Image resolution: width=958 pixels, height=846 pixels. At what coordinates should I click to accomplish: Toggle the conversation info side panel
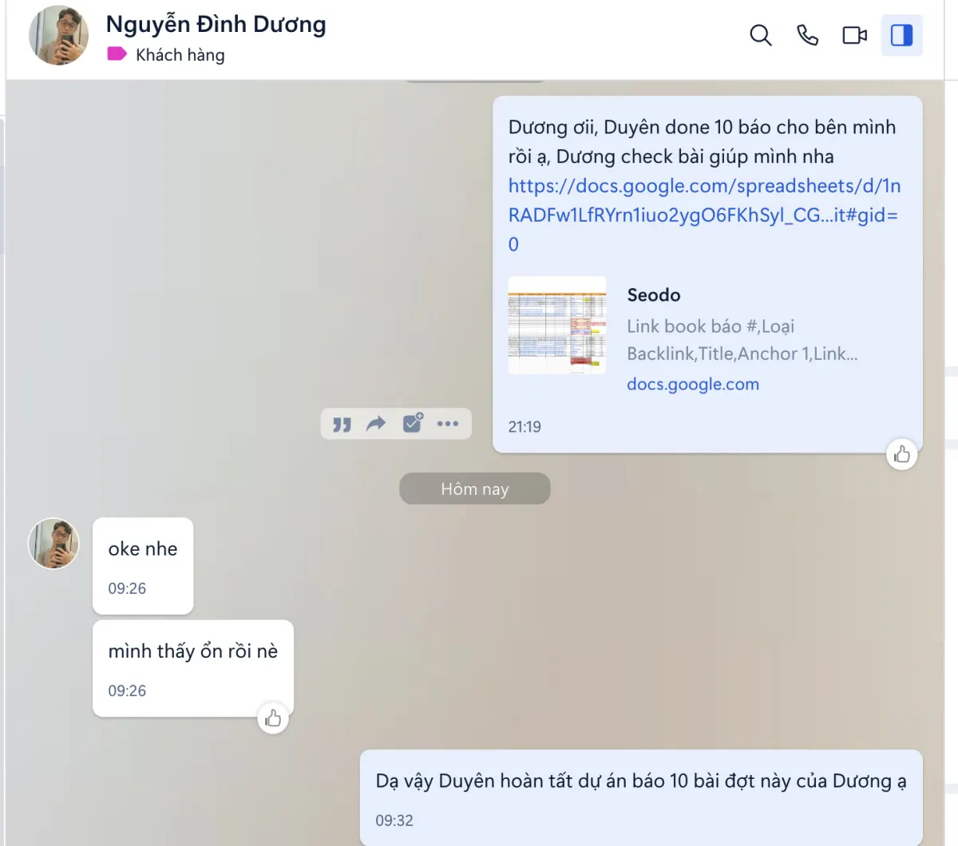pos(901,35)
